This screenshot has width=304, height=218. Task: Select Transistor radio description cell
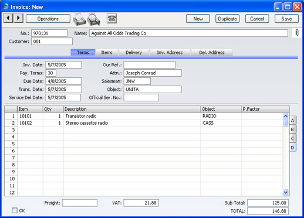tap(132, 116)
